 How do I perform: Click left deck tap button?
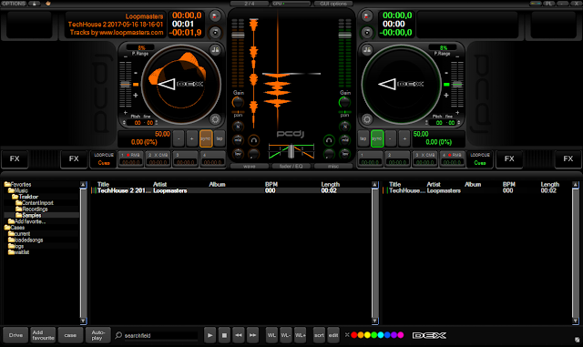[x=220, y=138]
